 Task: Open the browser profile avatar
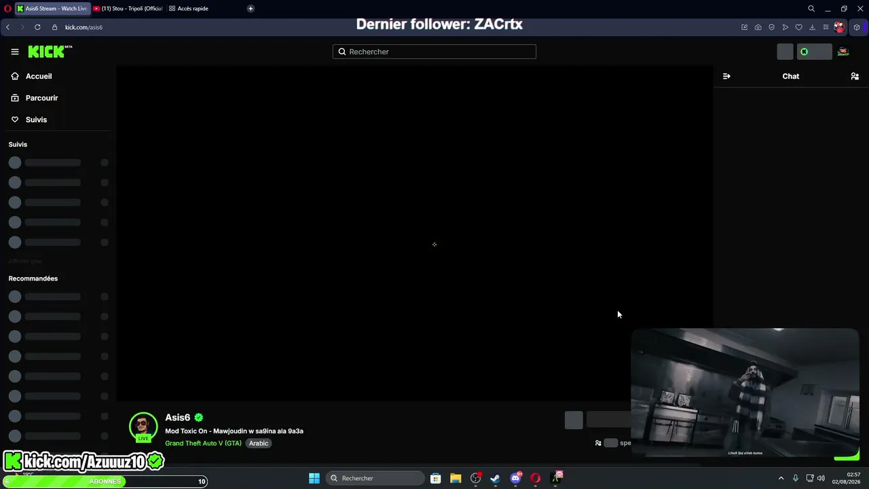840,27
